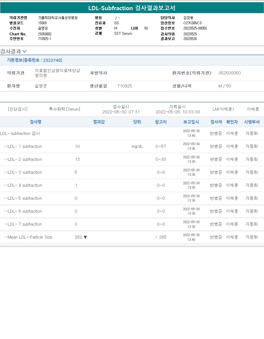Image resolution: width=264 pixels, height=339 pixels.
Task: Click the 시행부서 column header
Action: pyautogui.click(x=252, y=122)
